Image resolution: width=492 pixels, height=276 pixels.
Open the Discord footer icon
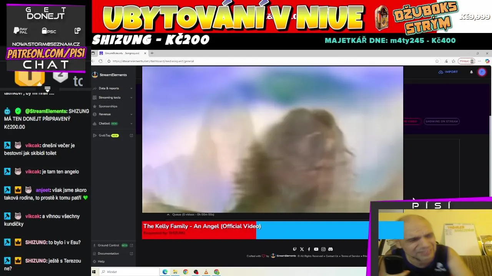point(331,249)
